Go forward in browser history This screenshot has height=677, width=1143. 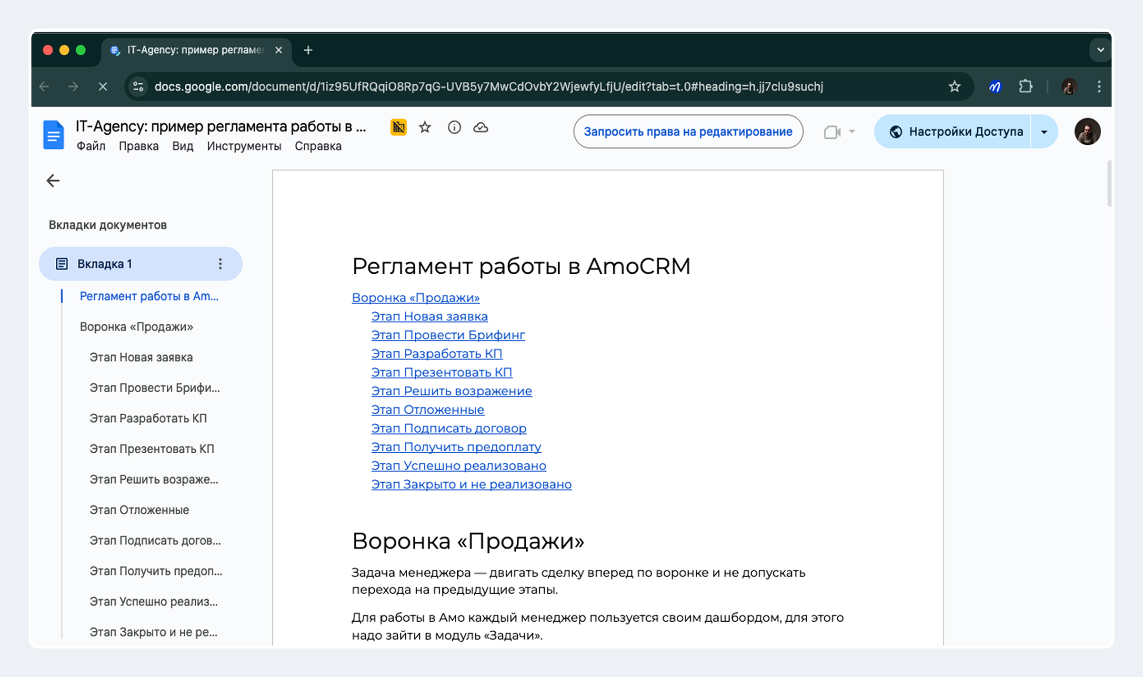(x=73, y=87)
